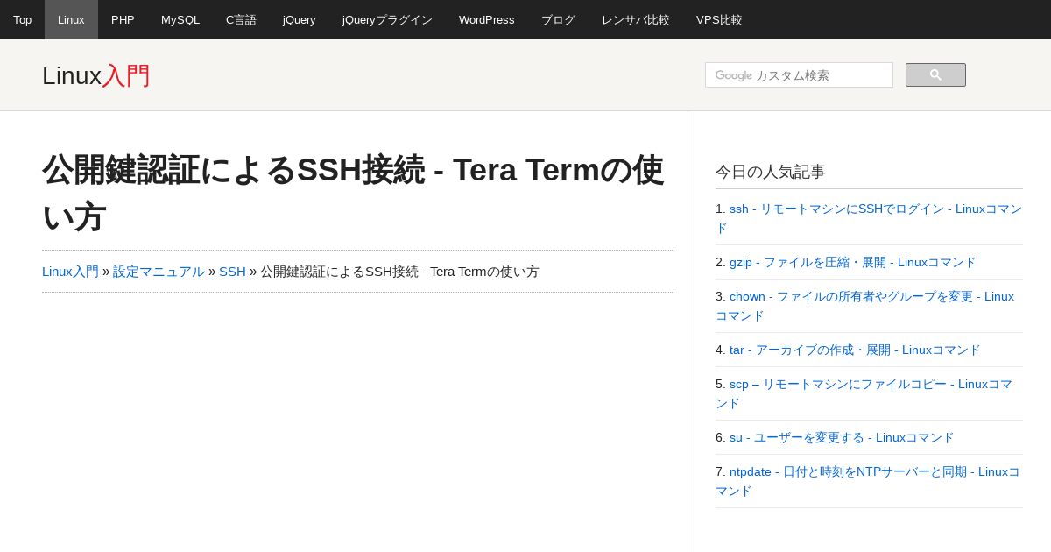Image resolution: width=1051 pixels, height=552 pixels.
Task: Focus the Google custom search field
Action: pyautogui.click(x=799, y=75)
